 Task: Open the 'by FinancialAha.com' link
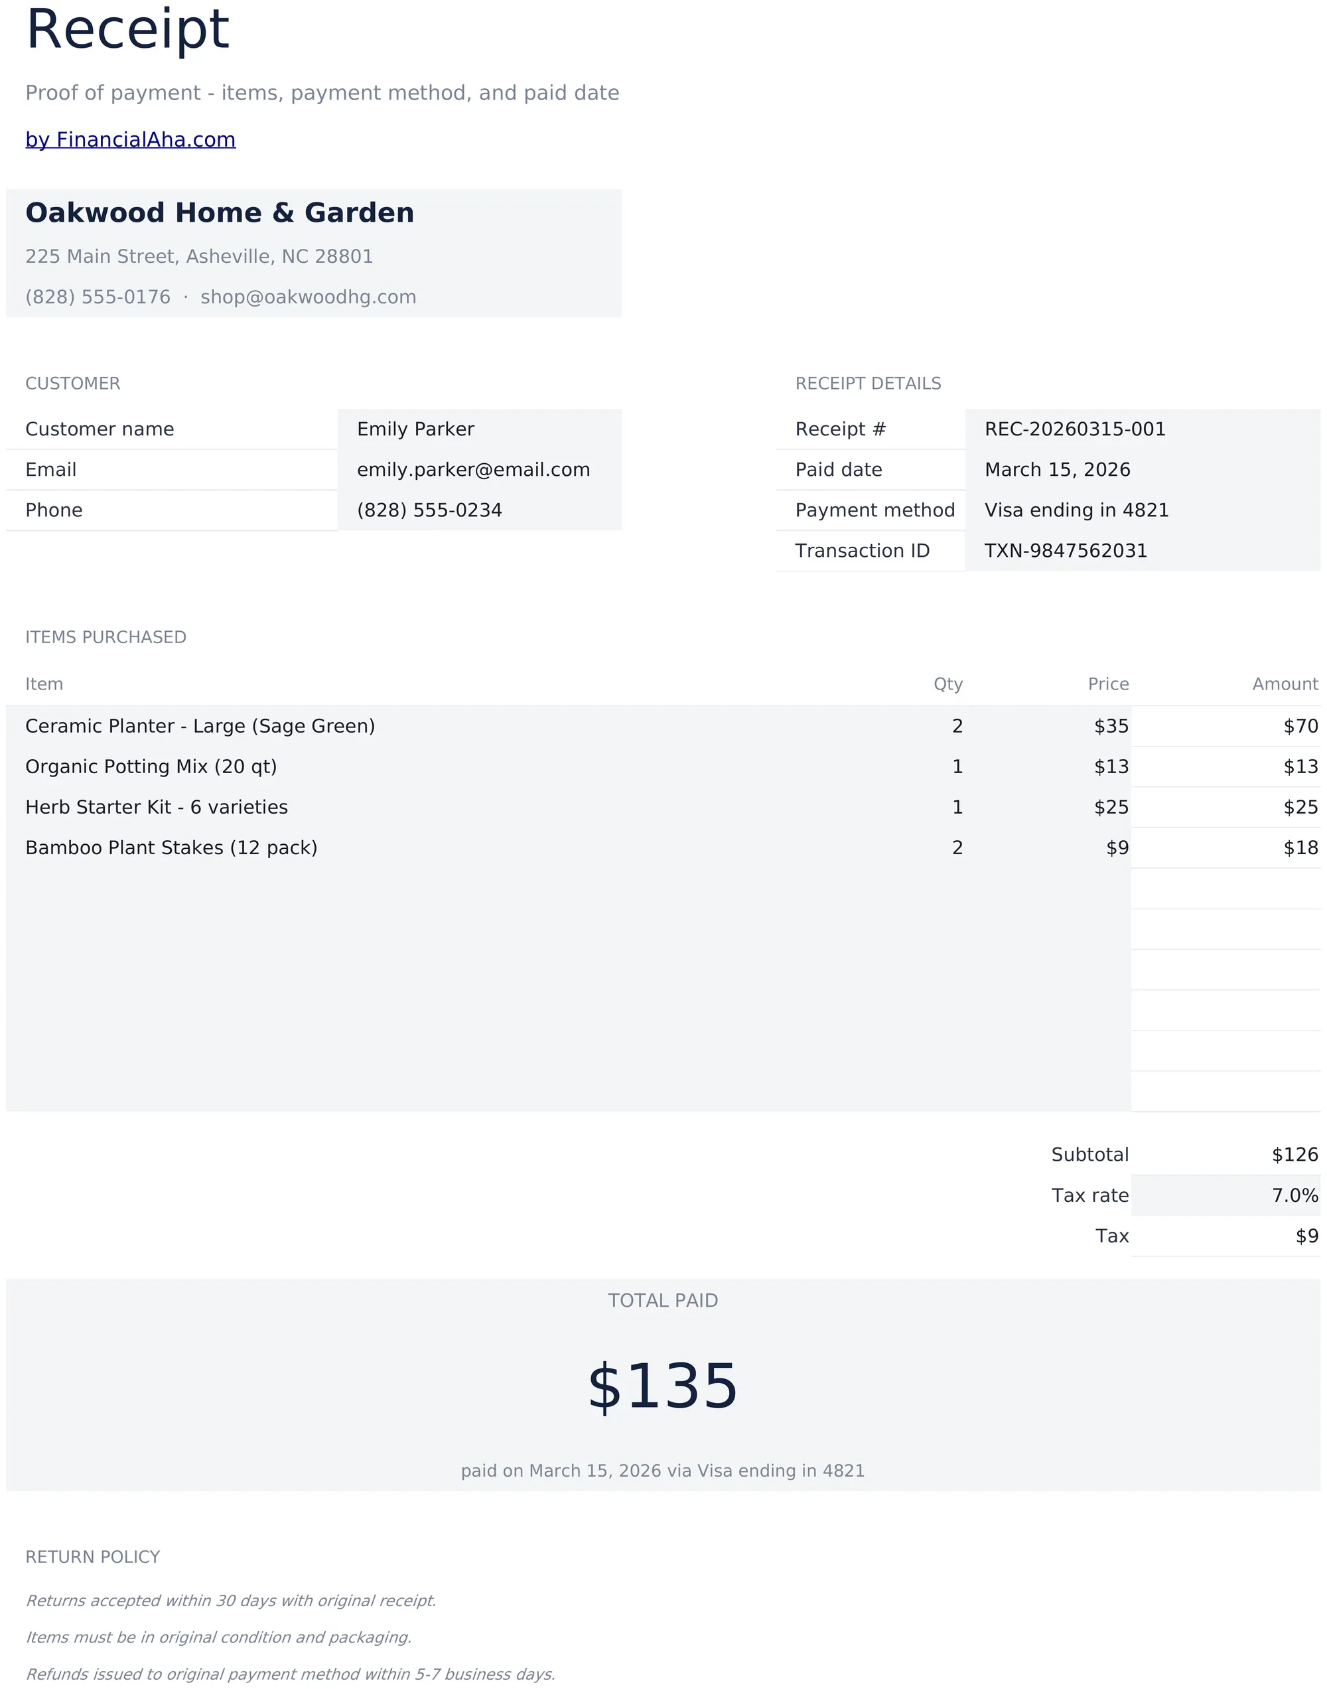point(131,140)
